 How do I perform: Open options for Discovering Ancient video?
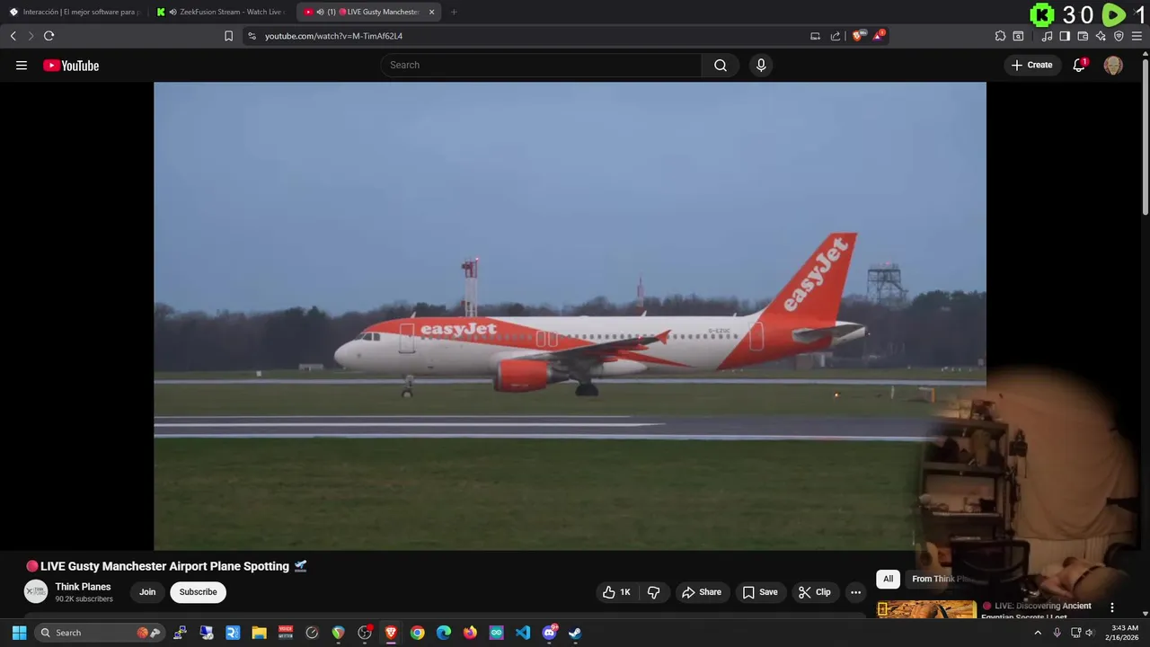coord(1112,607)
